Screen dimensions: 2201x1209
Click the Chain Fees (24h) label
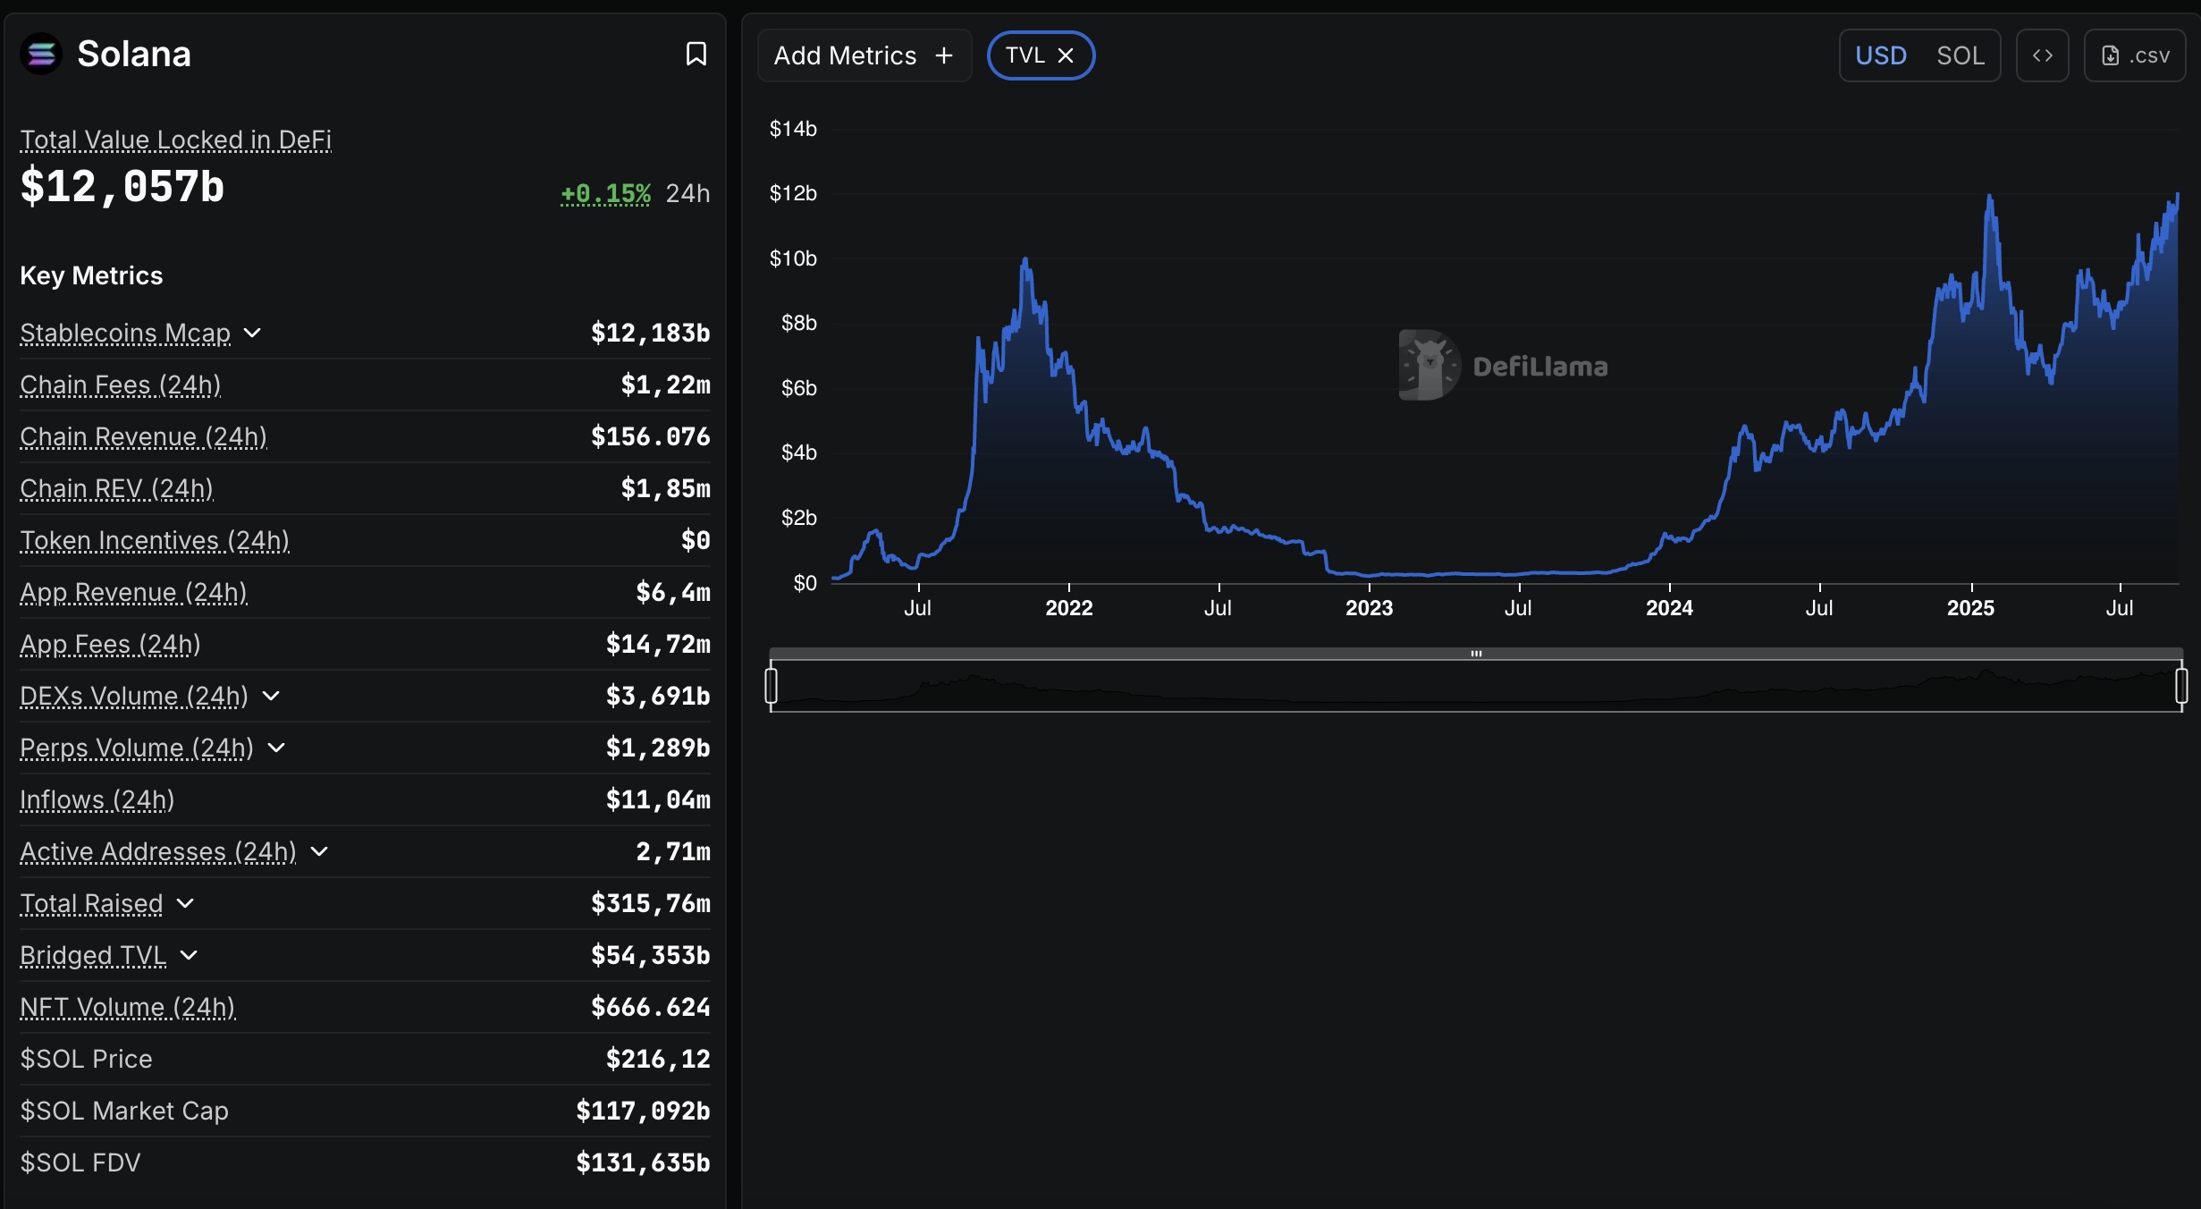[120, 385]
